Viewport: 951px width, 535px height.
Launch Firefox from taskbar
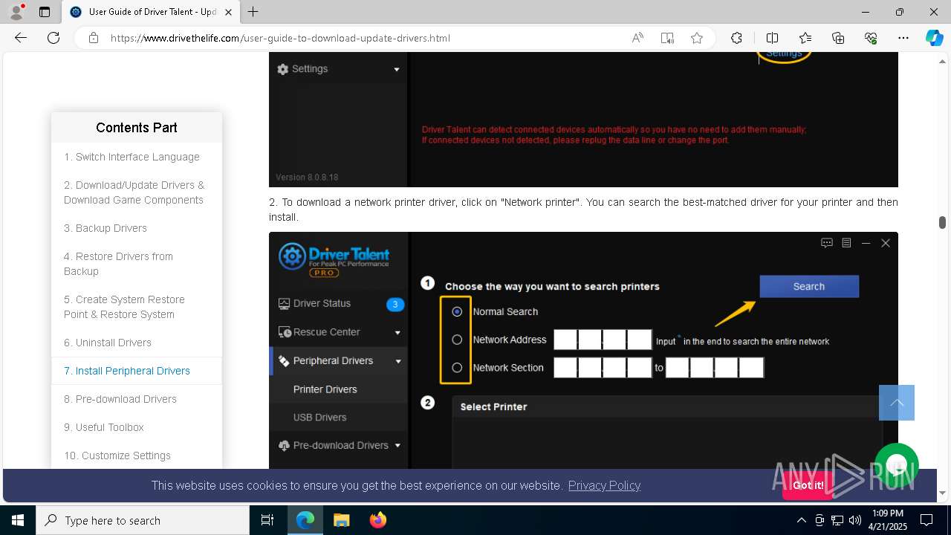[x=378, y=520]
